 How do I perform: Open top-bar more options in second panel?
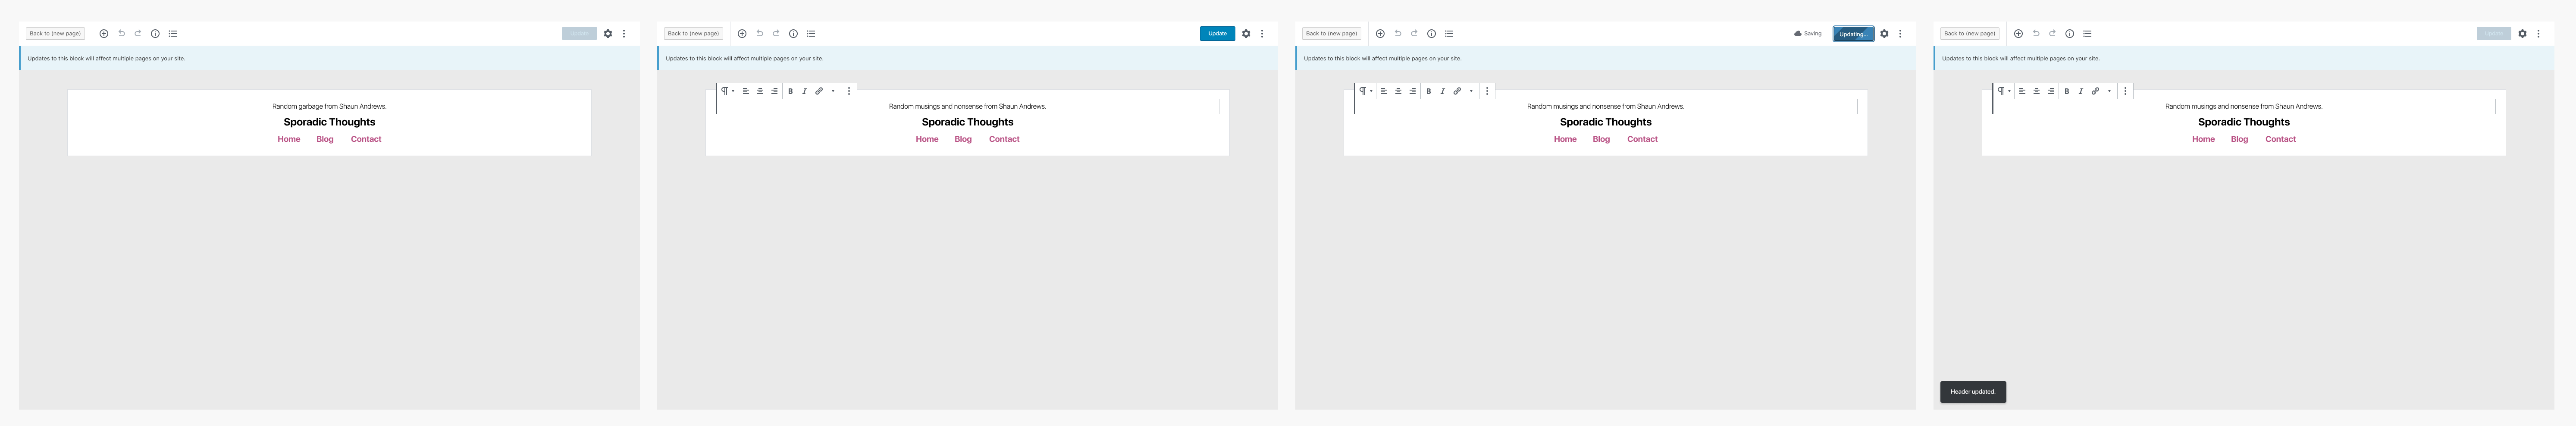(1262, 34)
